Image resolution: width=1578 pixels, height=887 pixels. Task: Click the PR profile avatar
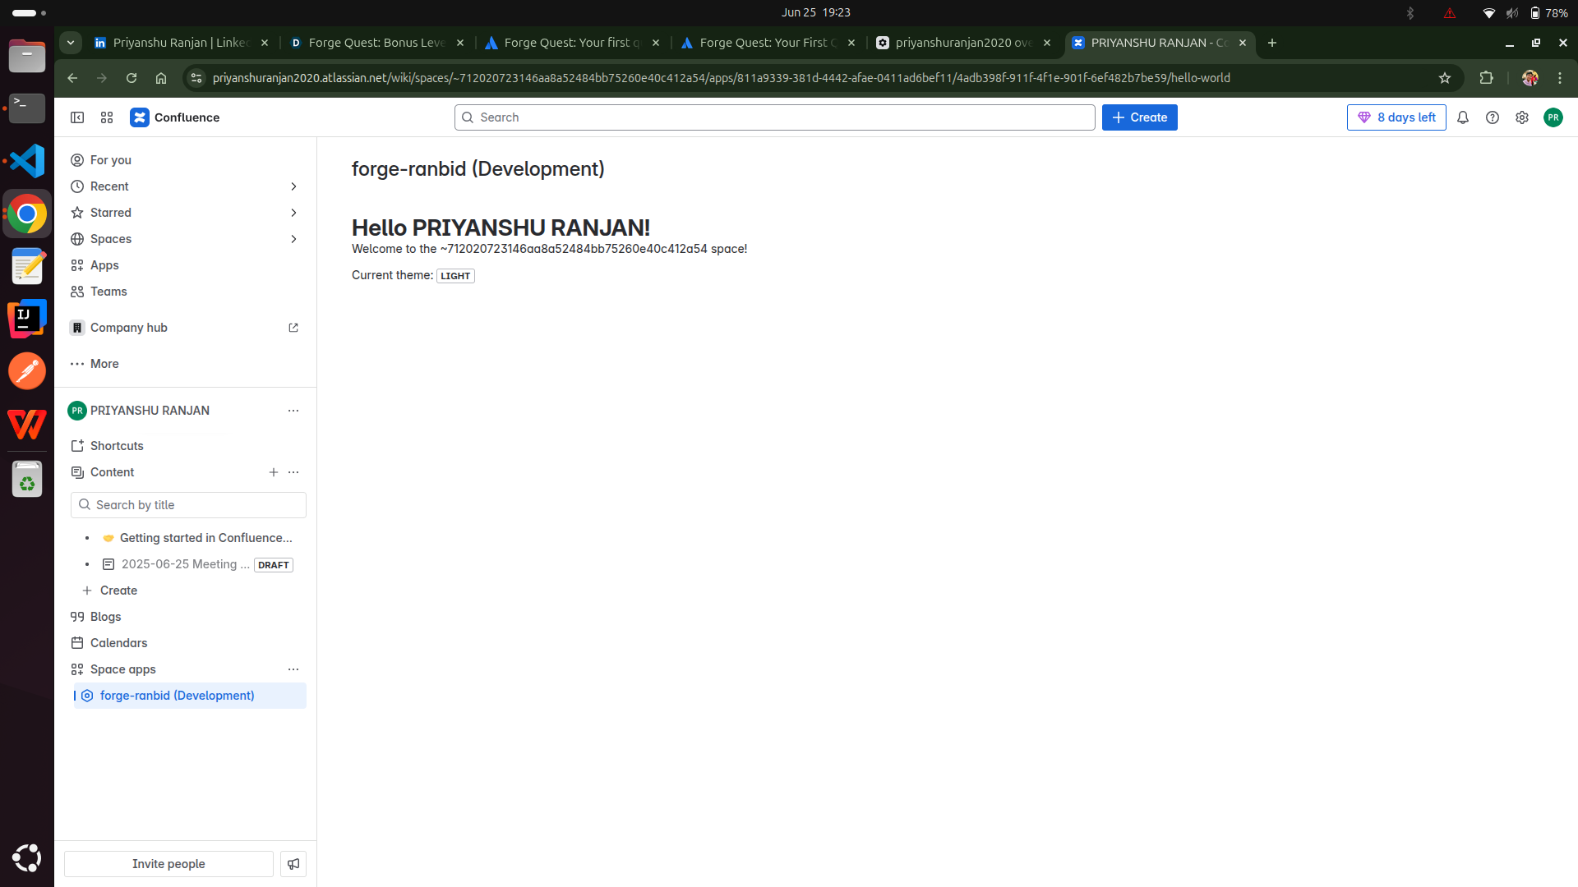coord(1553,117)
